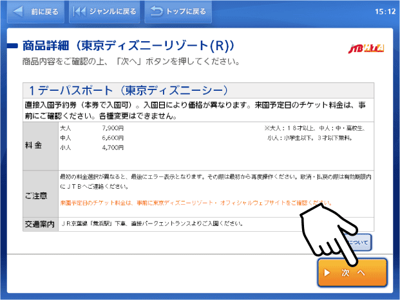Click the 15:12 clock display
Viewport: 400px width, 300px height.
point(384,11)
